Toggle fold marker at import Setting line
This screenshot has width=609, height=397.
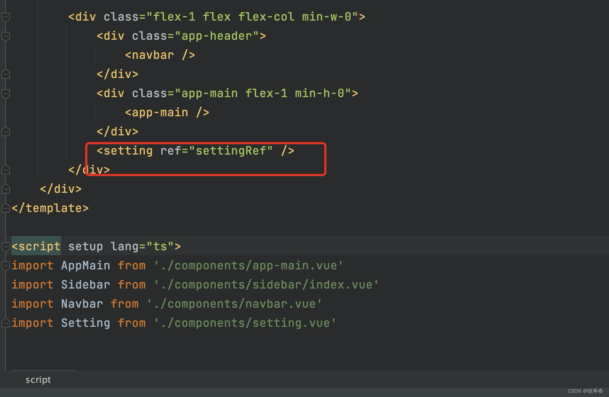(5, 323)
